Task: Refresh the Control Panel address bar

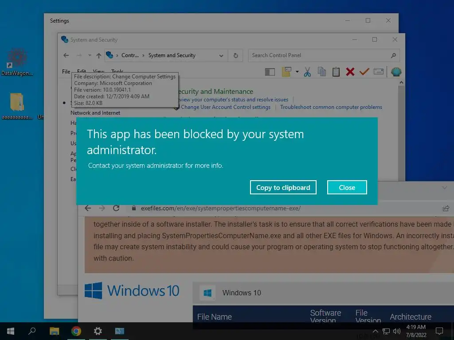Action: (x=236, y=55)
